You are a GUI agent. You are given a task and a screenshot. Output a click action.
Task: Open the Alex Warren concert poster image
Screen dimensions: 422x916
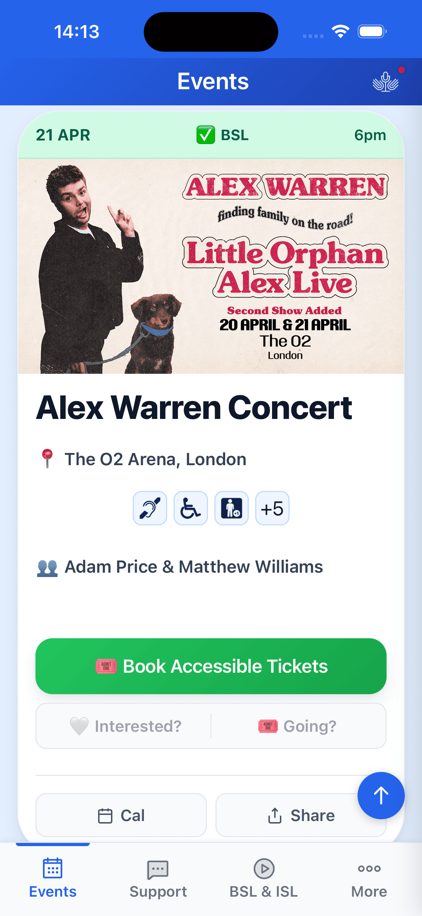[211, 266]
